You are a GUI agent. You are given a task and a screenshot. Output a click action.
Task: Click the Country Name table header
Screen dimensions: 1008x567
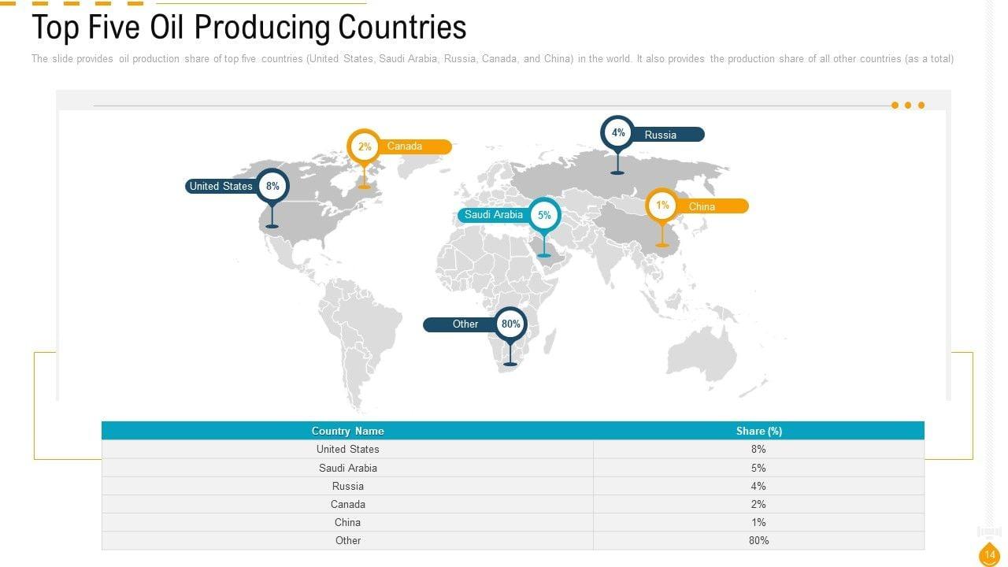click(x=347, y=431)
